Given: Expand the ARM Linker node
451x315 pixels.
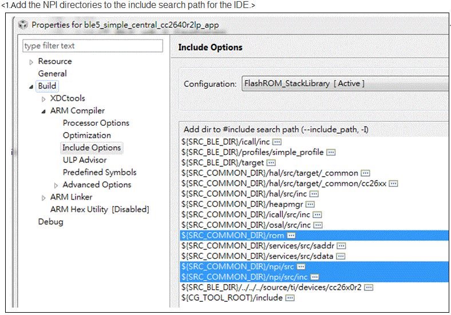Looking at the screenshot, I should point(43,198).
